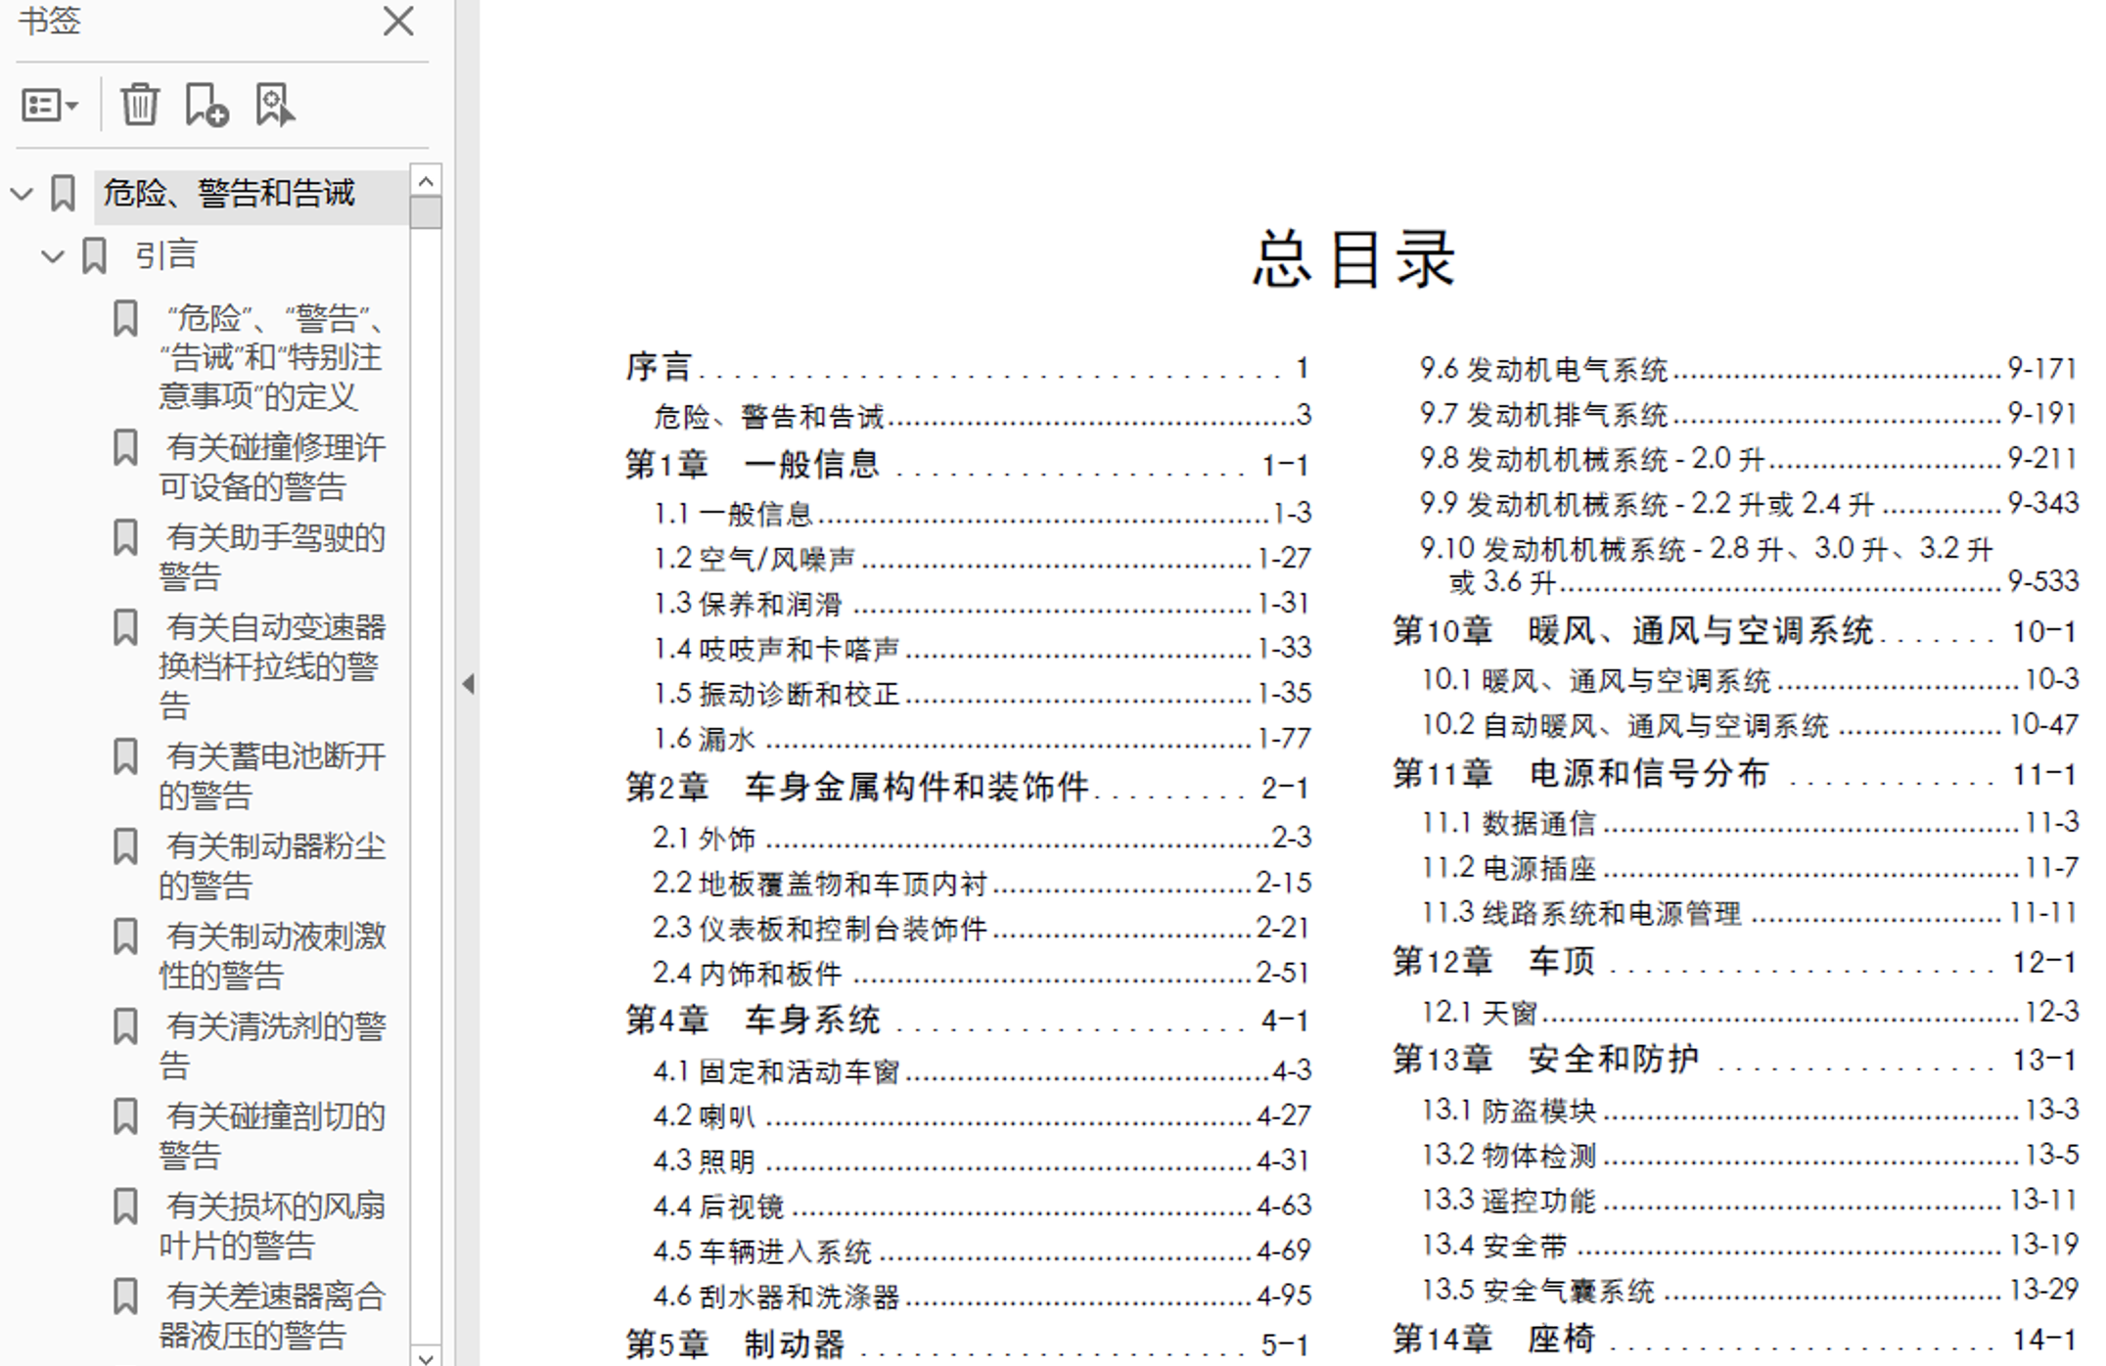Open 9.6 发动机电气系统 entry

(x=1749, y=369)
